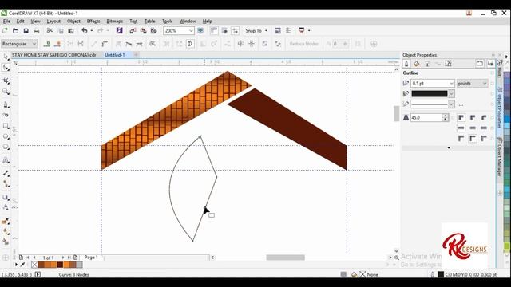Expand the undo history arrow

coord(92,30)
